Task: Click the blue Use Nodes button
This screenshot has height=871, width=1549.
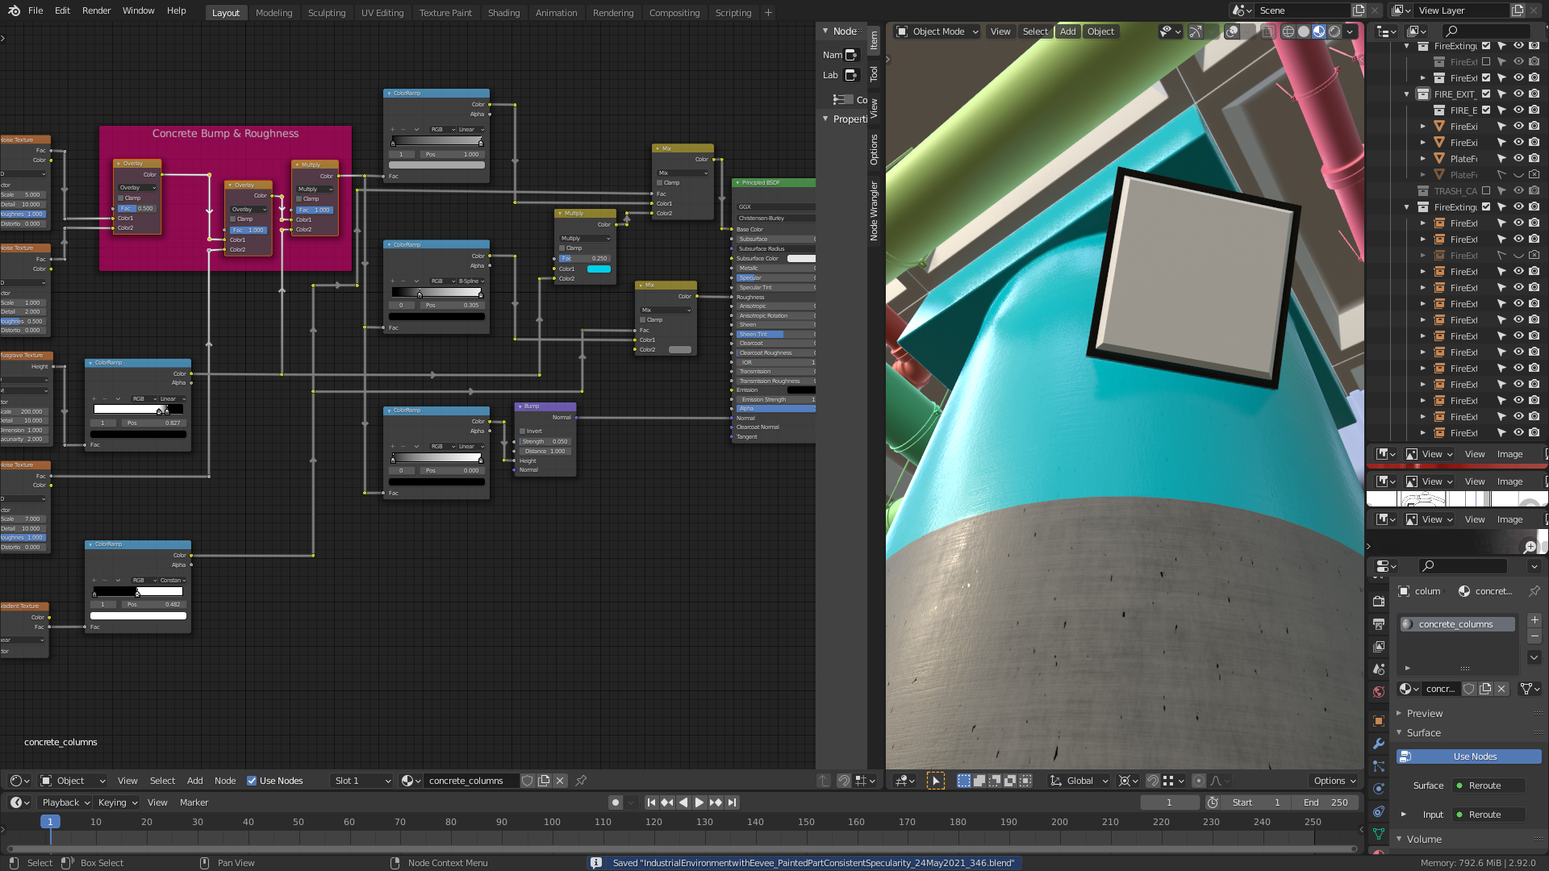Action: pos(1475,756)
